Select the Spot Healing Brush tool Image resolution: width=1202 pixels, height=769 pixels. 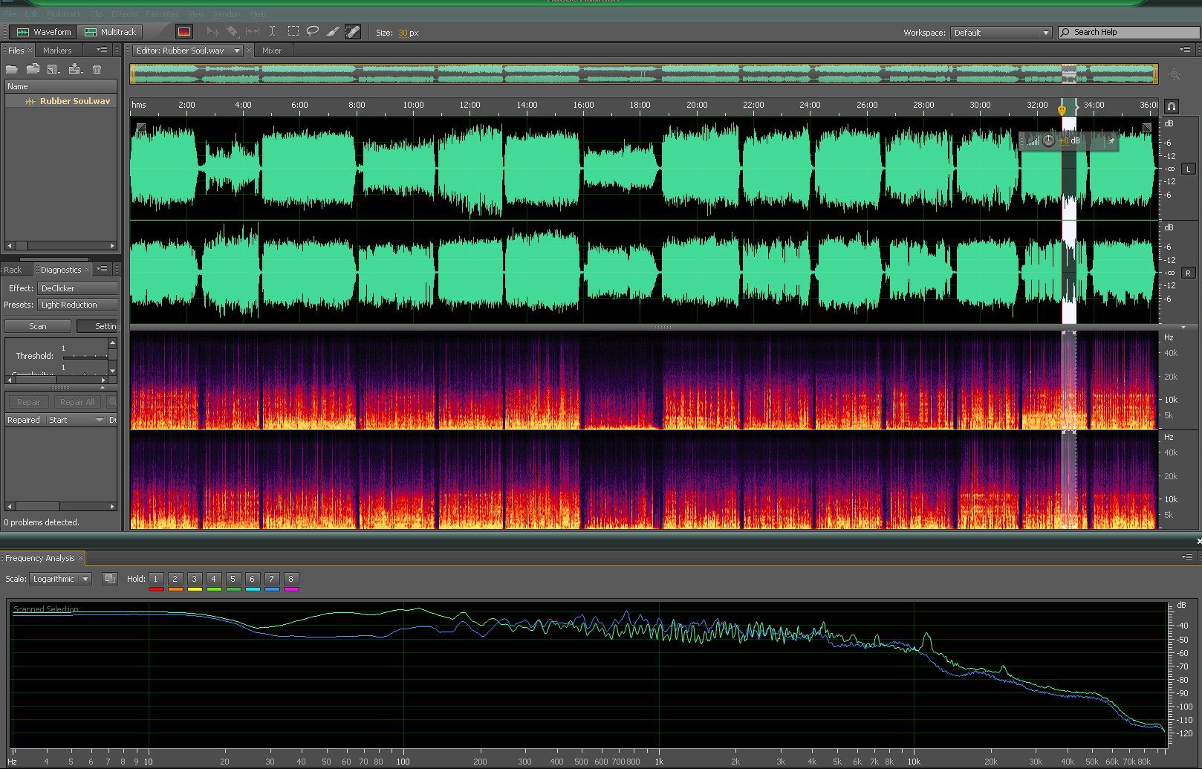click(353, 32)
